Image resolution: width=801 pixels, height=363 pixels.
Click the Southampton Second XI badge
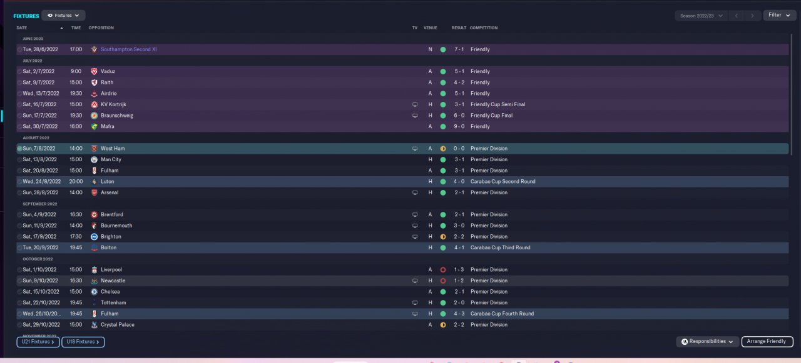94,49
